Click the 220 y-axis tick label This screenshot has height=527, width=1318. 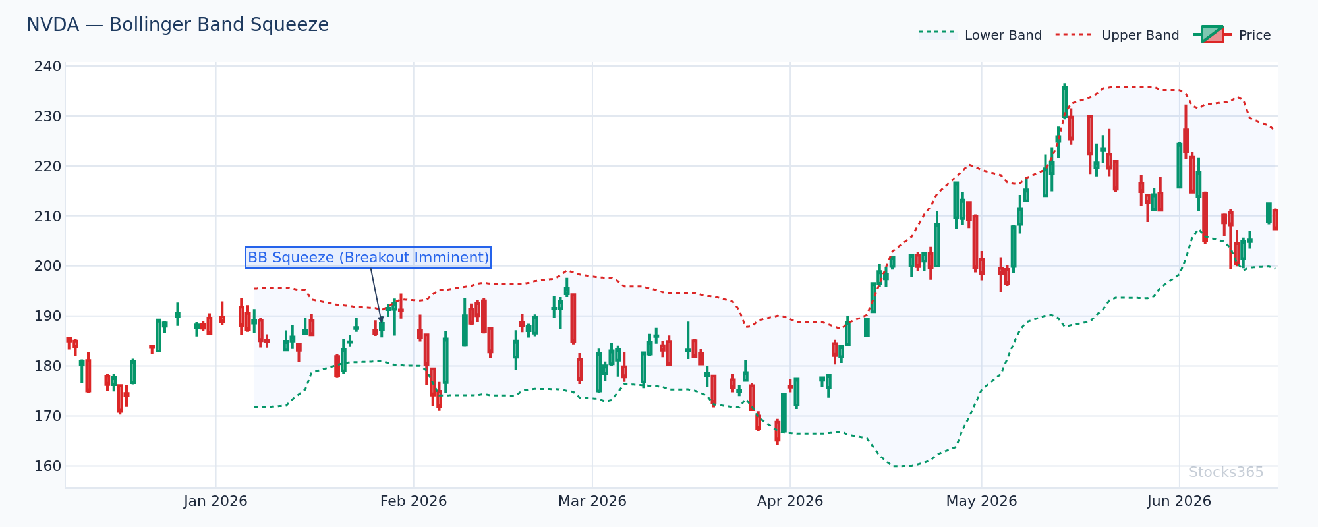[48, 167]
